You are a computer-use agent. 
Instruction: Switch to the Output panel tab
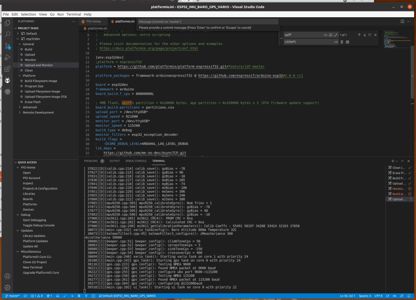click(115, 161)
